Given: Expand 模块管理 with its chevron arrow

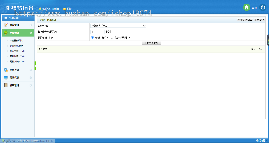Looking at the screenshot, I should [30, 85].
